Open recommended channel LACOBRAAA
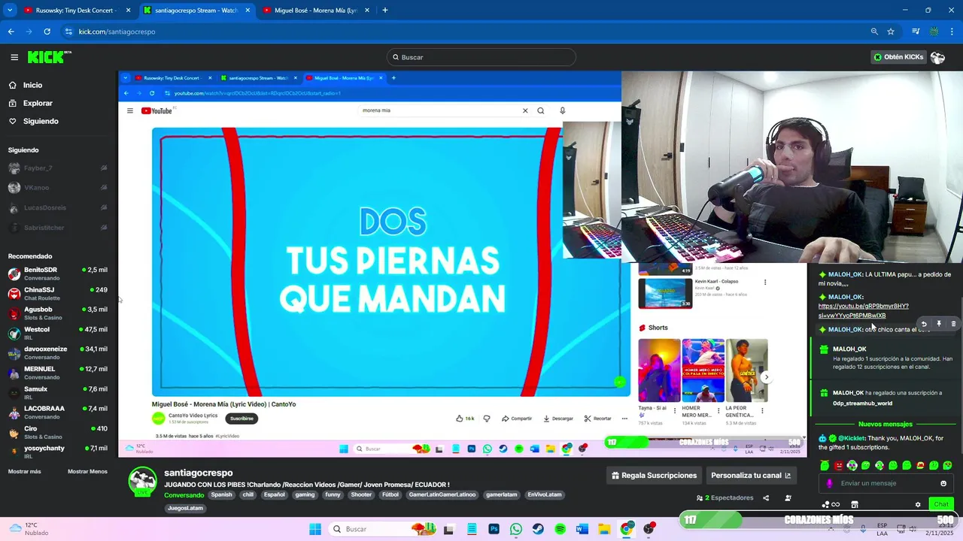 [58, 413]
